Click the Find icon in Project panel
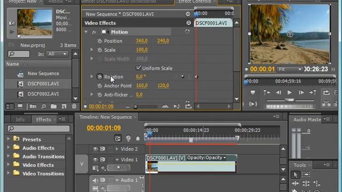The image size is (342, 192). pos(44,106)
